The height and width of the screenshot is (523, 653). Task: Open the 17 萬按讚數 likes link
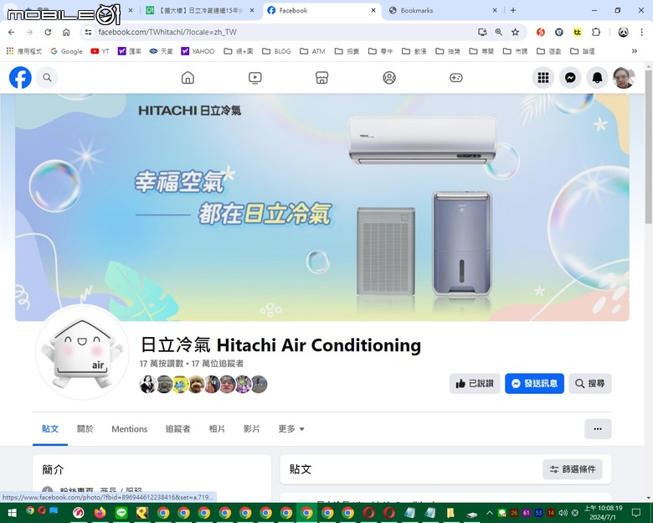coord(162,364)
